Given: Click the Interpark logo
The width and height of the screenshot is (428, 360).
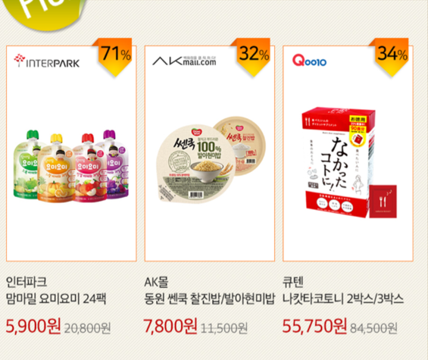Looking at the screenshot, I should click(x=47, y=61).
